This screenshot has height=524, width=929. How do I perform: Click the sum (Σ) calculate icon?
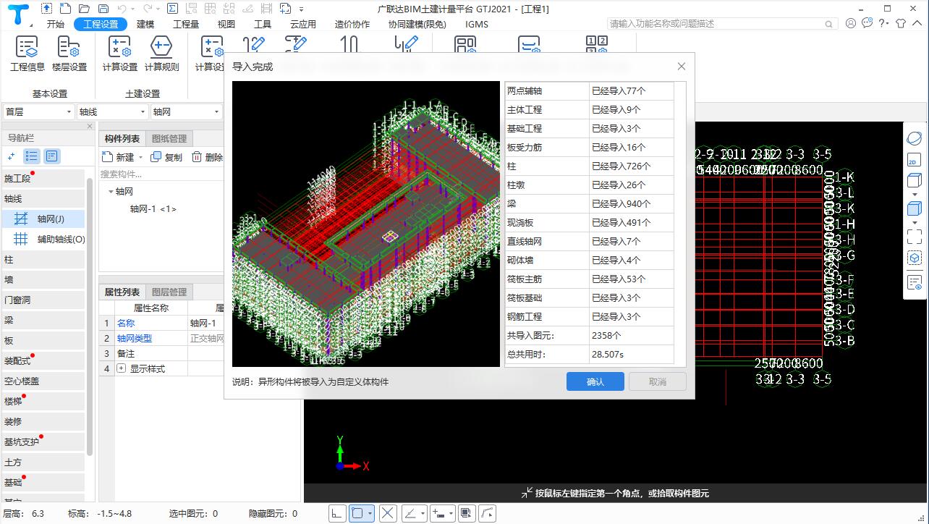pyautogui.click(x=172, y=9)
